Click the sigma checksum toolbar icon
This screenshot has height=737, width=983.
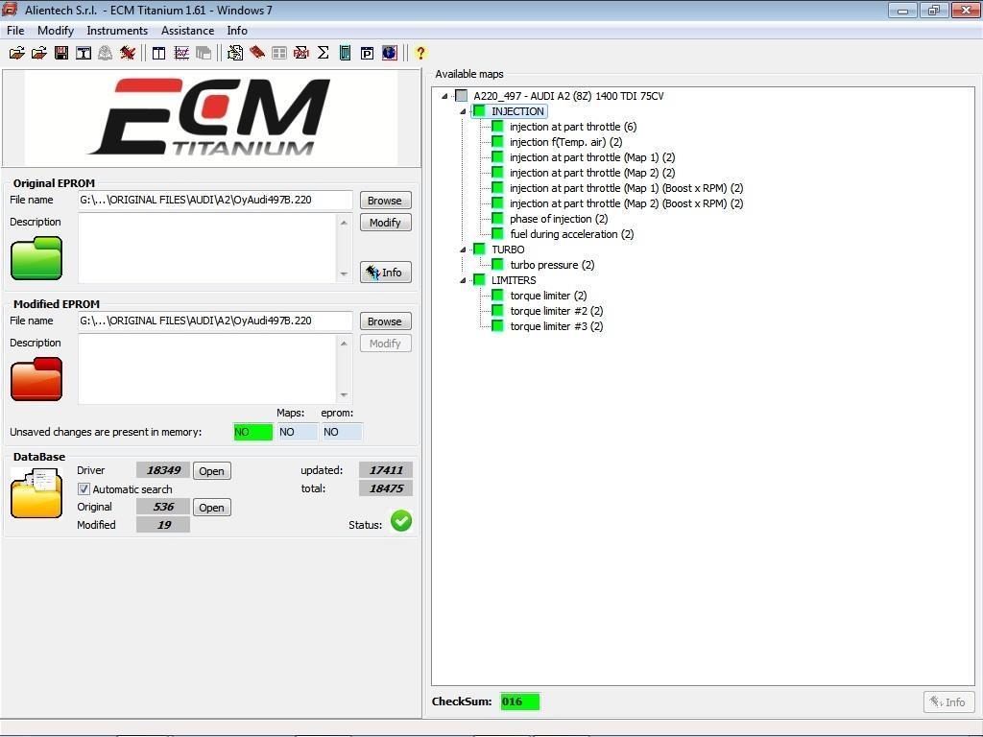324,54
